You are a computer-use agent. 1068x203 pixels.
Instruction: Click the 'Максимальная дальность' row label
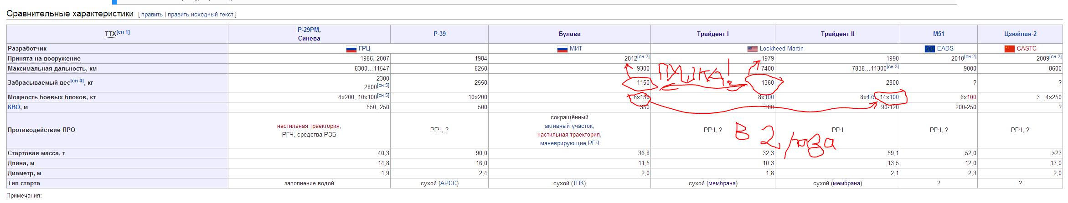coord(47,69)
